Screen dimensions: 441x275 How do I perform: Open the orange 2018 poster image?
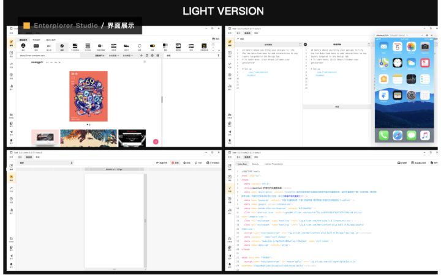pyautogui.click(x=89, y=97)
